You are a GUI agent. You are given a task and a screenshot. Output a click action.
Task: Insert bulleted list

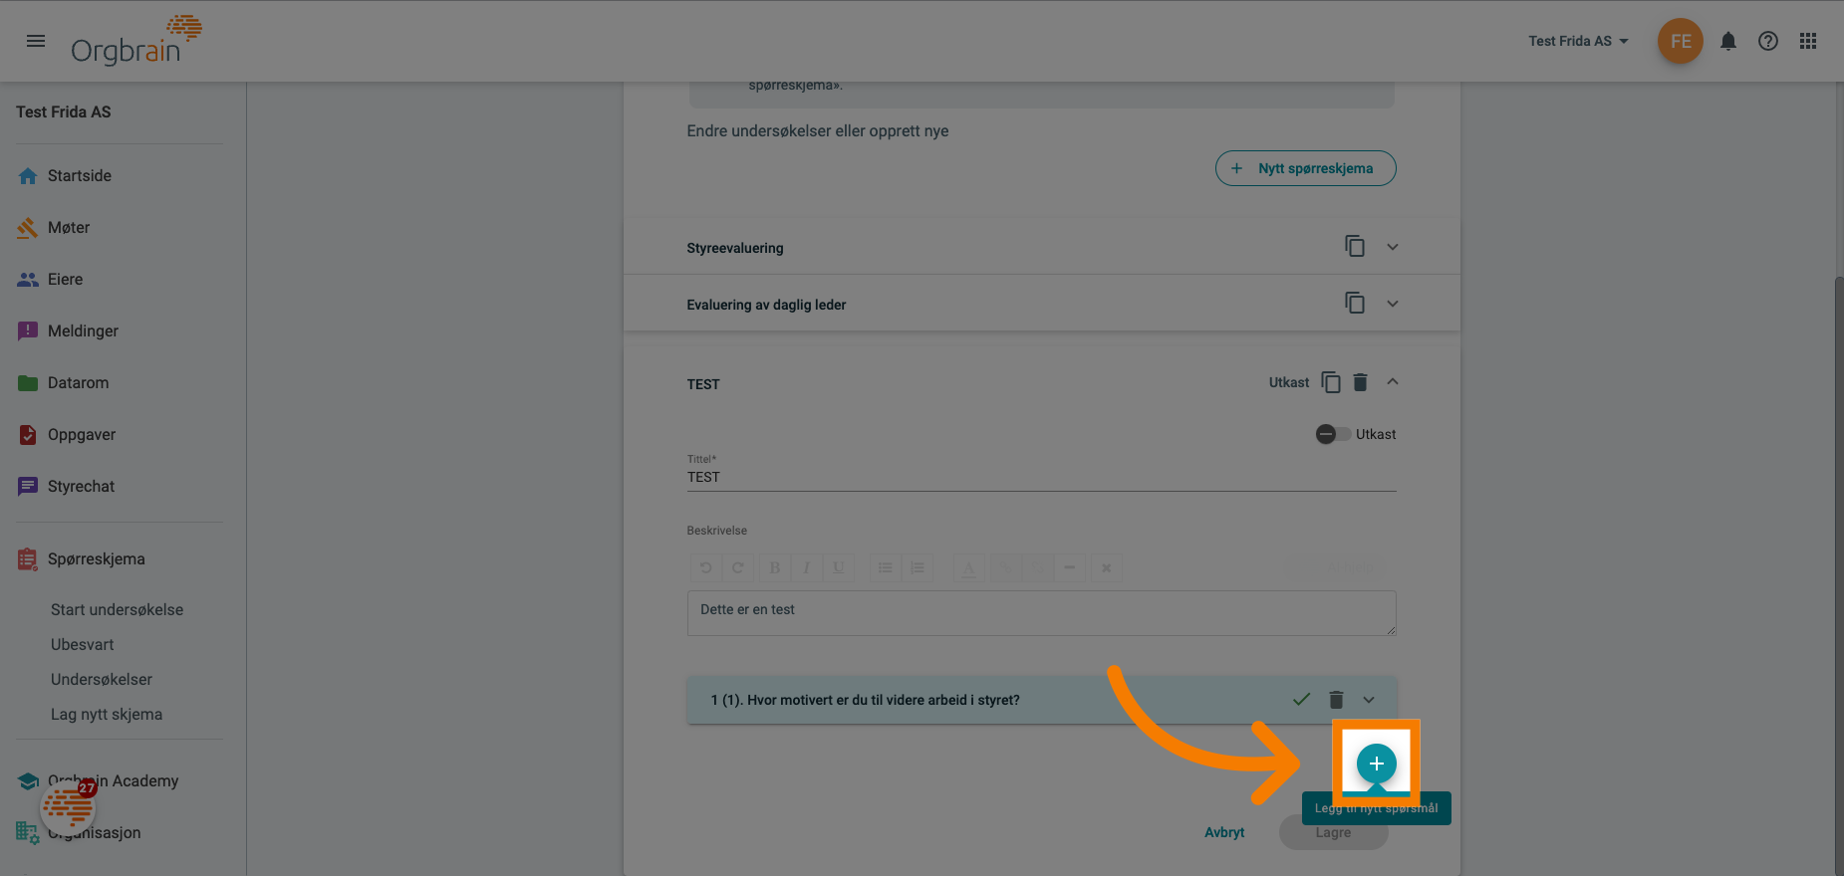click(x=885, y=567)
